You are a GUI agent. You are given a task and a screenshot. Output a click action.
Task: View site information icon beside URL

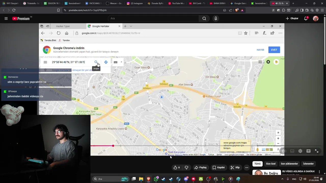[65, 10]
